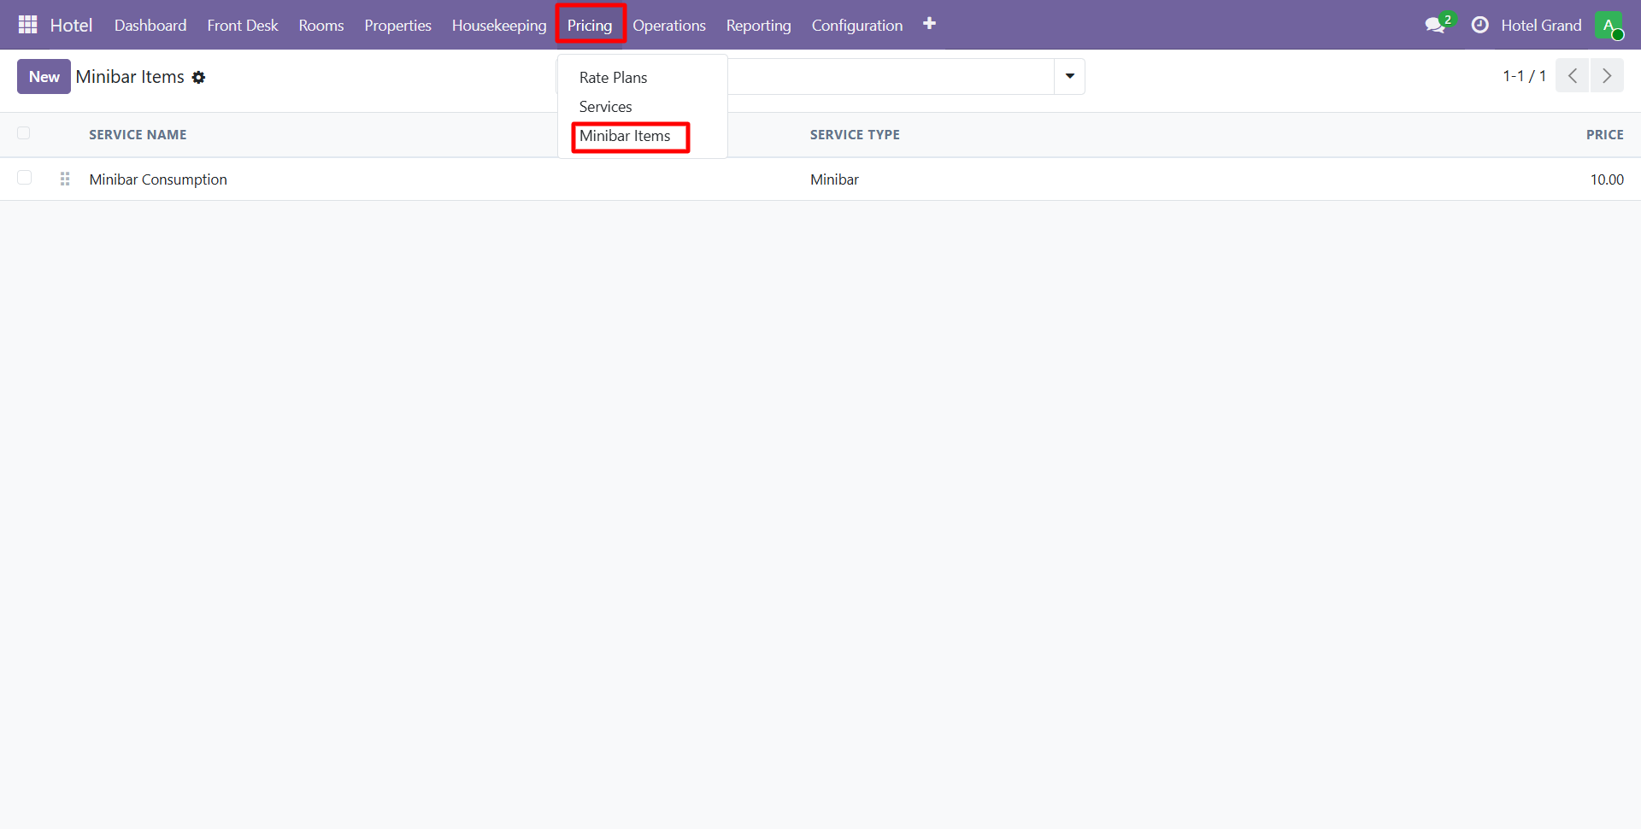Click the Minibar Items settings gear icon
Image resolution: width=1641 pixels, height=829 pixels.
point(199,78)
